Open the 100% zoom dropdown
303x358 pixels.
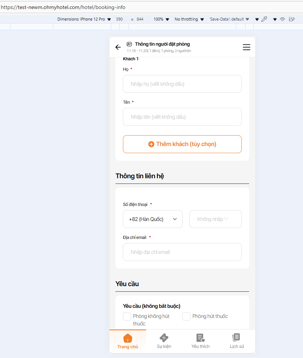tap(161, 19)
